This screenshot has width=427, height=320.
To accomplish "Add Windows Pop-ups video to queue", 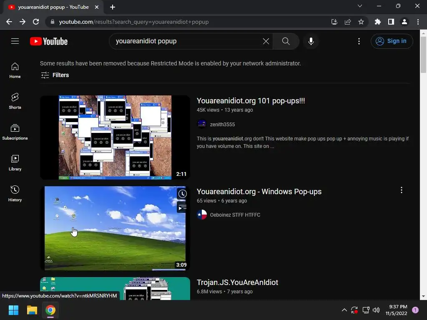I will (x=182, y=207).
